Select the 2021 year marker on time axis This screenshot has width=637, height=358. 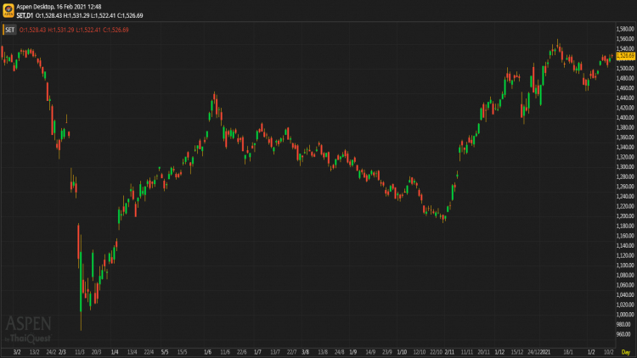point(545,352)
